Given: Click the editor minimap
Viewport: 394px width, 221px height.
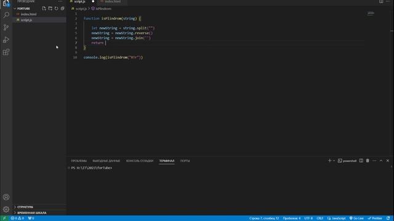Looking at the screenshot, I should pyautogui.click(x=371, y=14).
